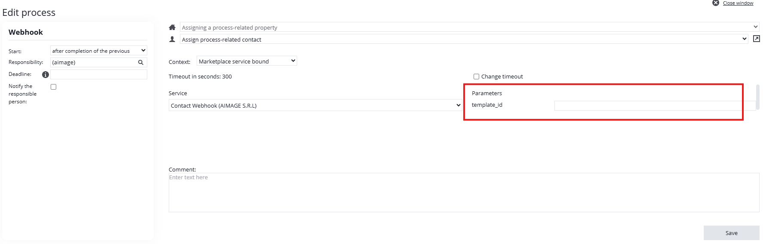Click the Responsibility search magnifier icon

[140, 63]
